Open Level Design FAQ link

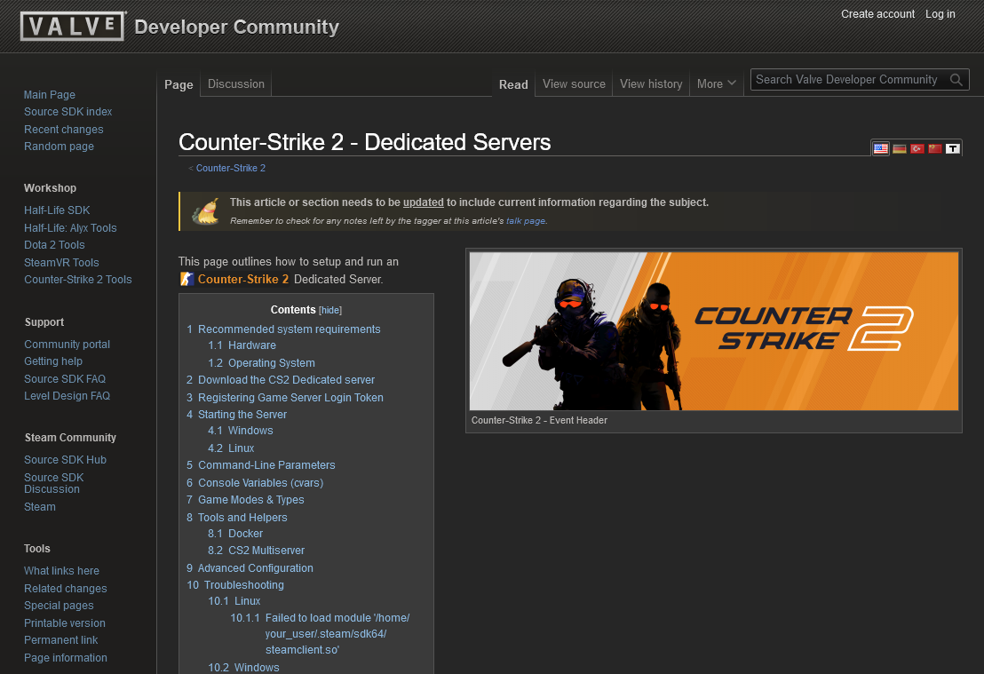pyautogui.click(x=67, y=396)
